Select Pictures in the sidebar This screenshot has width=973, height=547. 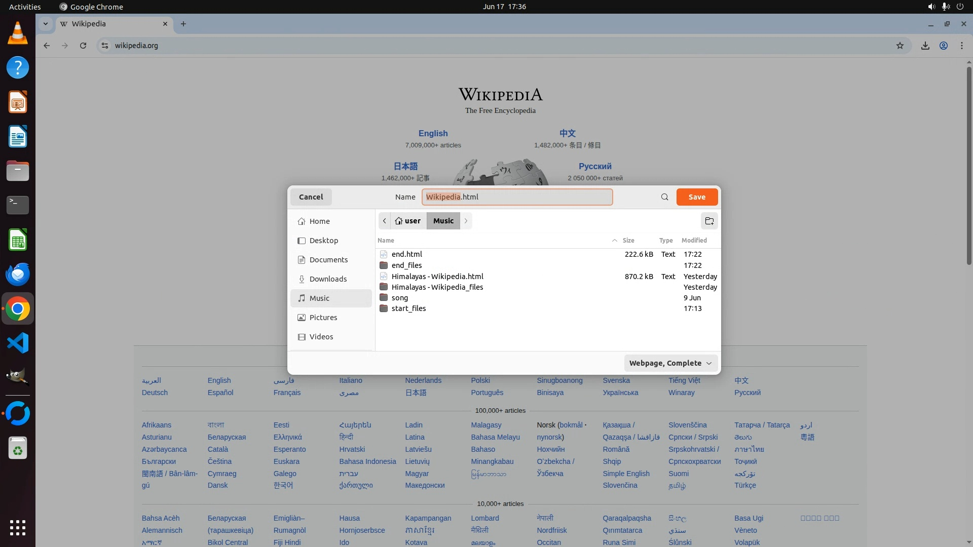323,318
